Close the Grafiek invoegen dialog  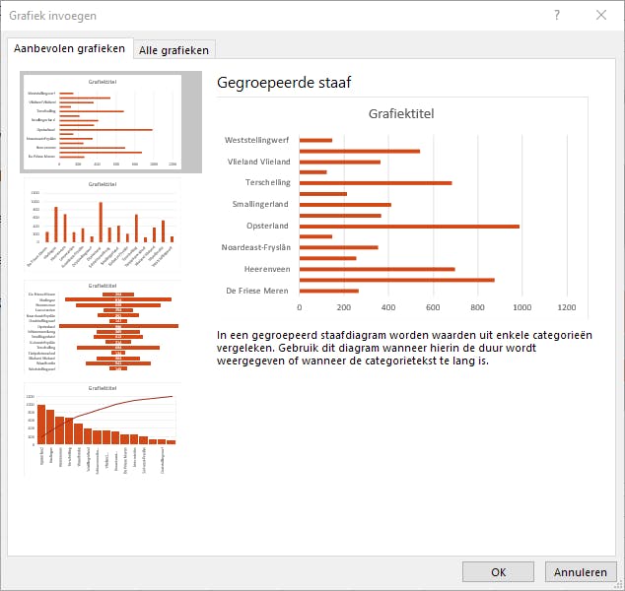(x=601, y=15)
